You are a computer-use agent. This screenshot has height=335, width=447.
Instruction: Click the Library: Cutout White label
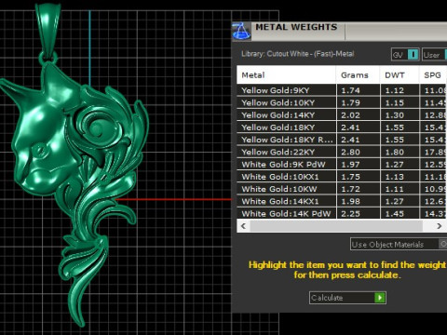point(297,54)
